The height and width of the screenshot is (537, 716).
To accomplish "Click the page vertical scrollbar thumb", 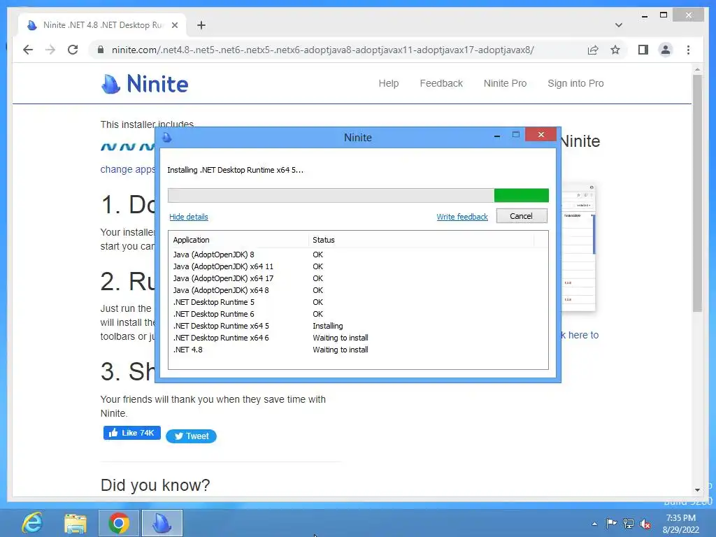I will [697, 193].
